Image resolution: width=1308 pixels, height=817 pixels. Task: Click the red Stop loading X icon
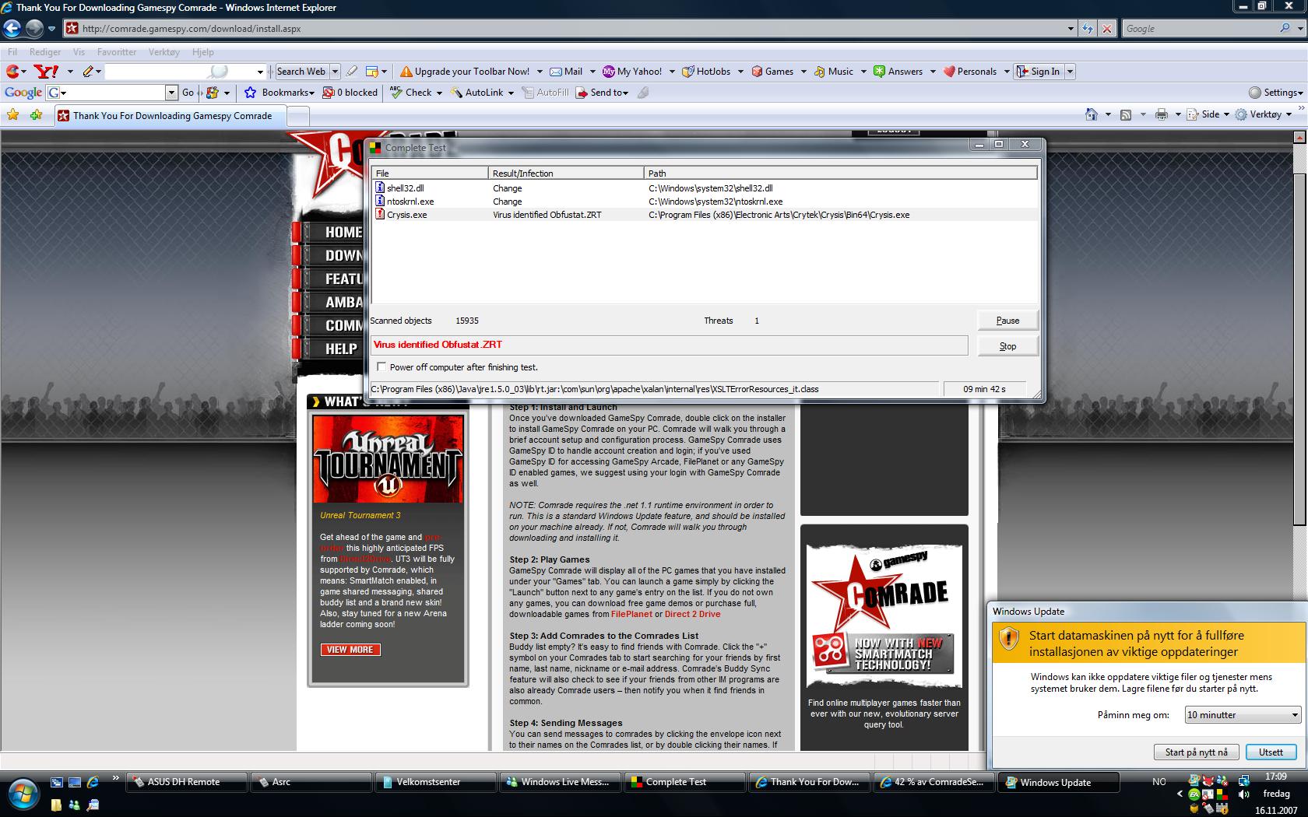1106,29
